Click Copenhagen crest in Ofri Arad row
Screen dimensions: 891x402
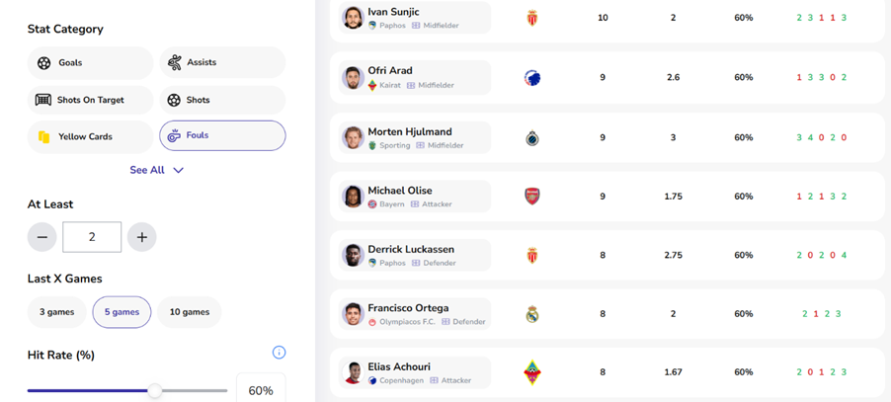[x=532, y=78]
